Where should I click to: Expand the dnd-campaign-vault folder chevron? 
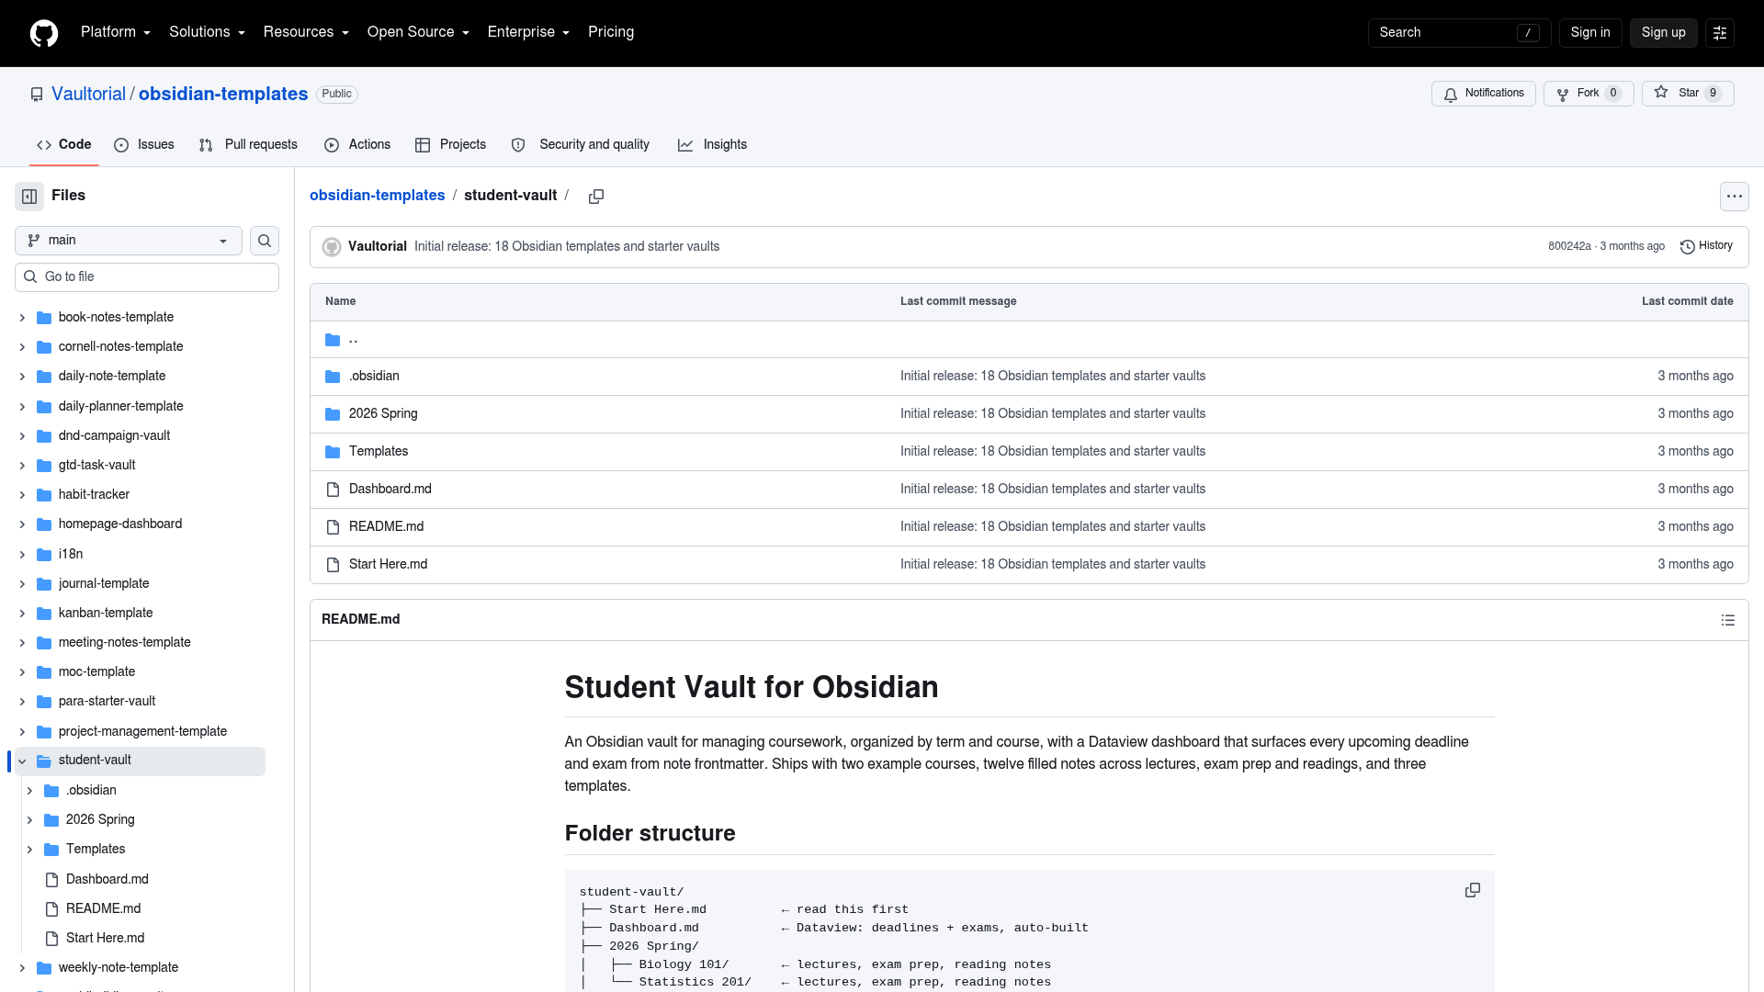tap(22, 436)
